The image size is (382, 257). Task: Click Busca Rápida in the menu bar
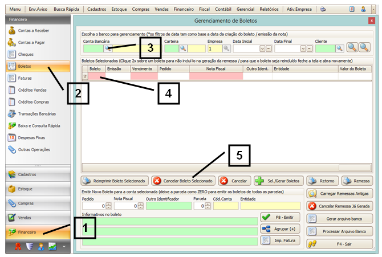point(66,9)
